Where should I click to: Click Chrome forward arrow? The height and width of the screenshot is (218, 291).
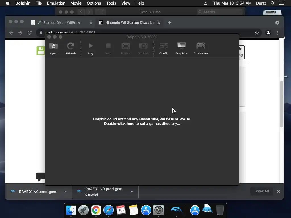pyautogui.click(x=20, y=33)
